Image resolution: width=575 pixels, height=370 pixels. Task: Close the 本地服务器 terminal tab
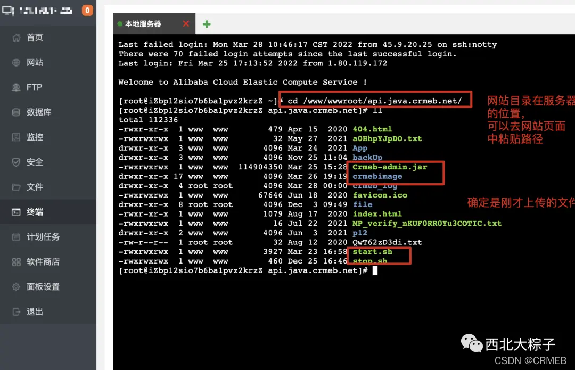[x=186, y=24]
